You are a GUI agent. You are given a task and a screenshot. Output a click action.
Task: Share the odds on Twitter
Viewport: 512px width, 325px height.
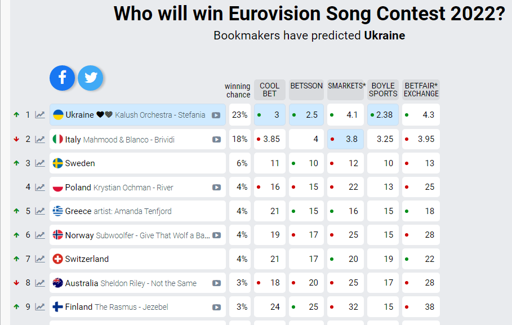pos(91,78)
